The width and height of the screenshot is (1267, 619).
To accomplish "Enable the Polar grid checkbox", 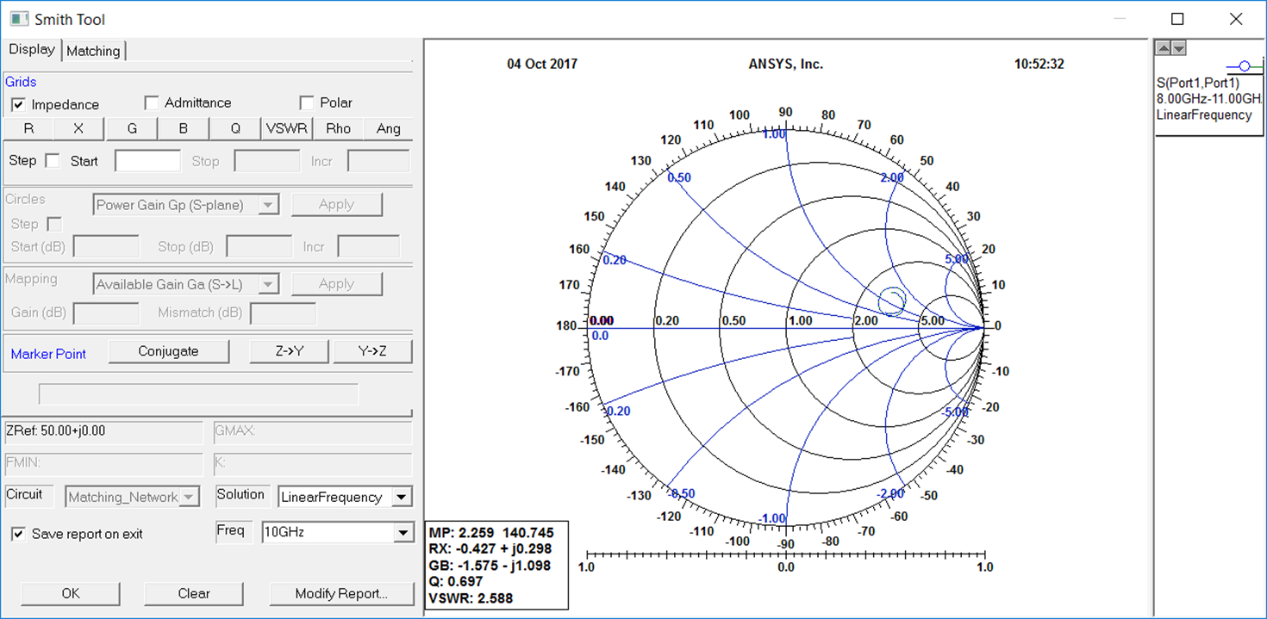I will 307,102.
